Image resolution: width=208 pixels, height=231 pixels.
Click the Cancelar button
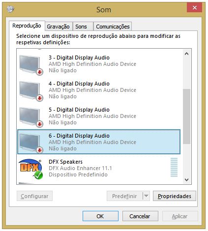pos(140,216)
